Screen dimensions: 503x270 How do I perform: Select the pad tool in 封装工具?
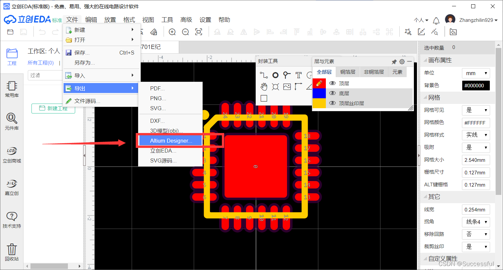(x=275, y=75)
